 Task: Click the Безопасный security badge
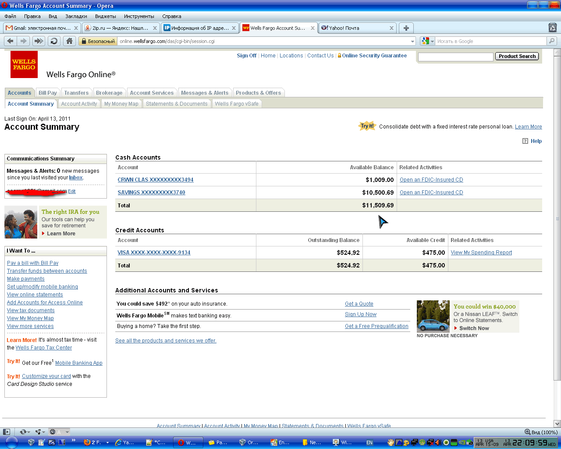(x=98, y=41)
